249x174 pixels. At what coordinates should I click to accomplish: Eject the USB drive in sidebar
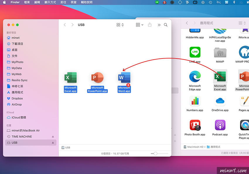(53, 143)
